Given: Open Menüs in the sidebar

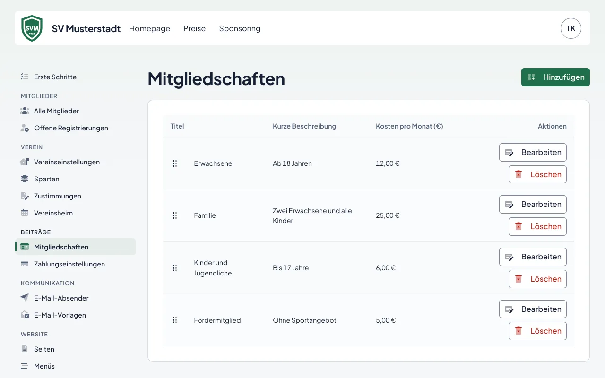Looking at the screenshot, I should tap(76, 366).
